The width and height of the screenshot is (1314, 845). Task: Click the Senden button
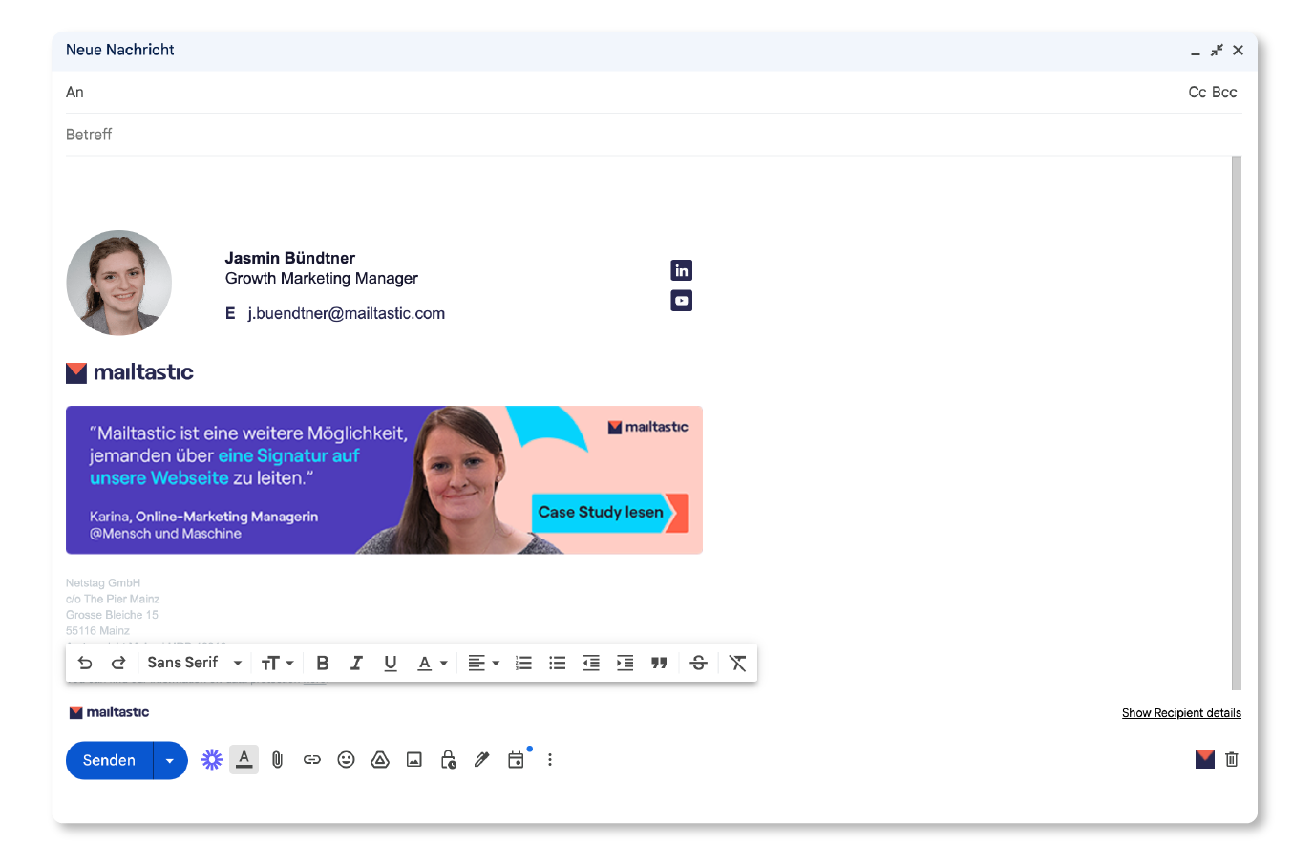click(110, 761)
